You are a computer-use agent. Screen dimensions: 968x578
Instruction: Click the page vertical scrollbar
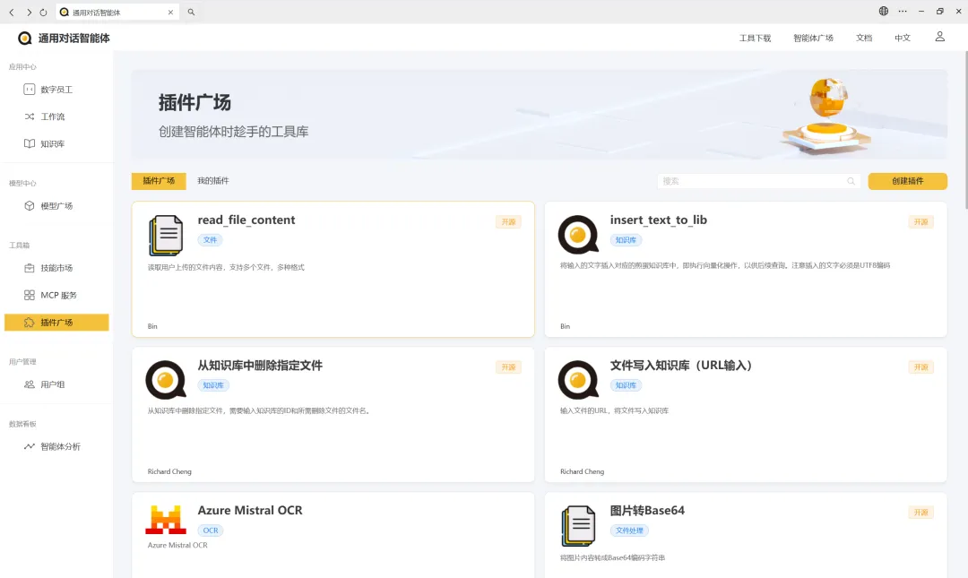pyautogui.click(x=965, y=130)
